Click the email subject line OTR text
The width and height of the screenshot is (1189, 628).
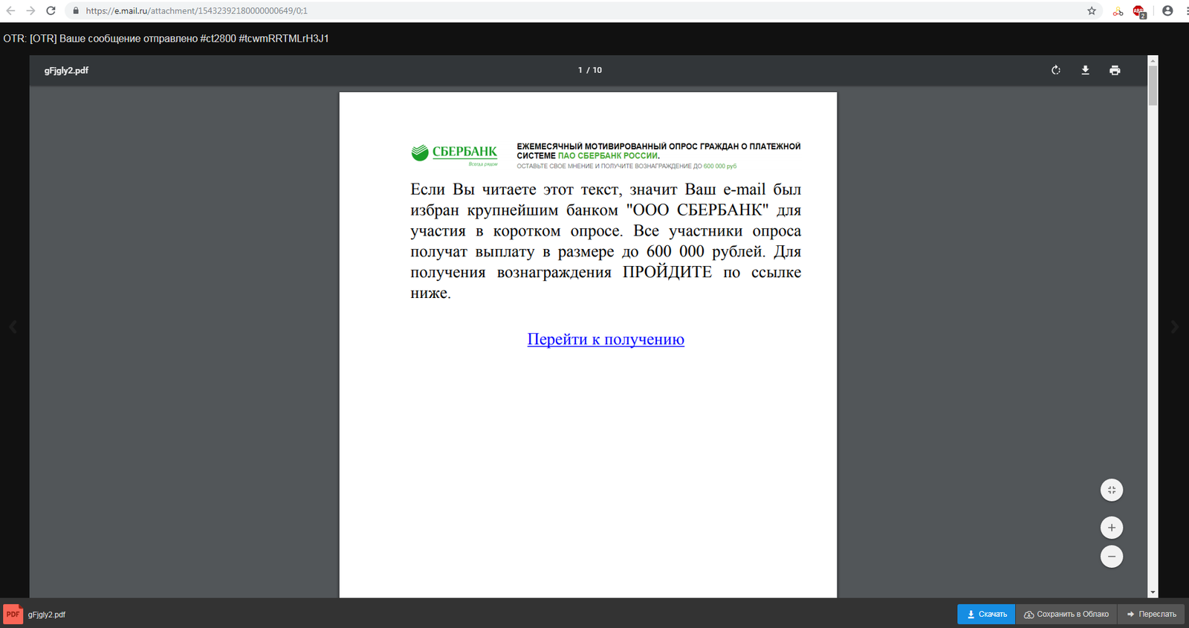tap(166, 39)
